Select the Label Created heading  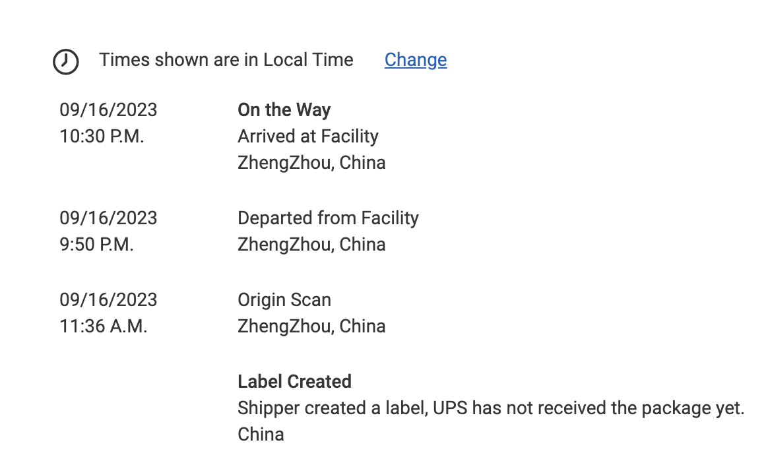pos(294,382)
